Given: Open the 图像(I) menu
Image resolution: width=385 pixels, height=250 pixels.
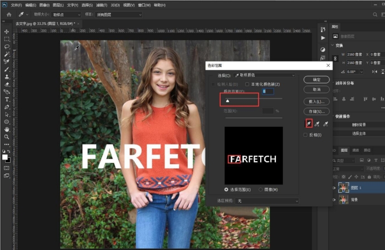Looking at the screenshot, I should coord(45,5).
